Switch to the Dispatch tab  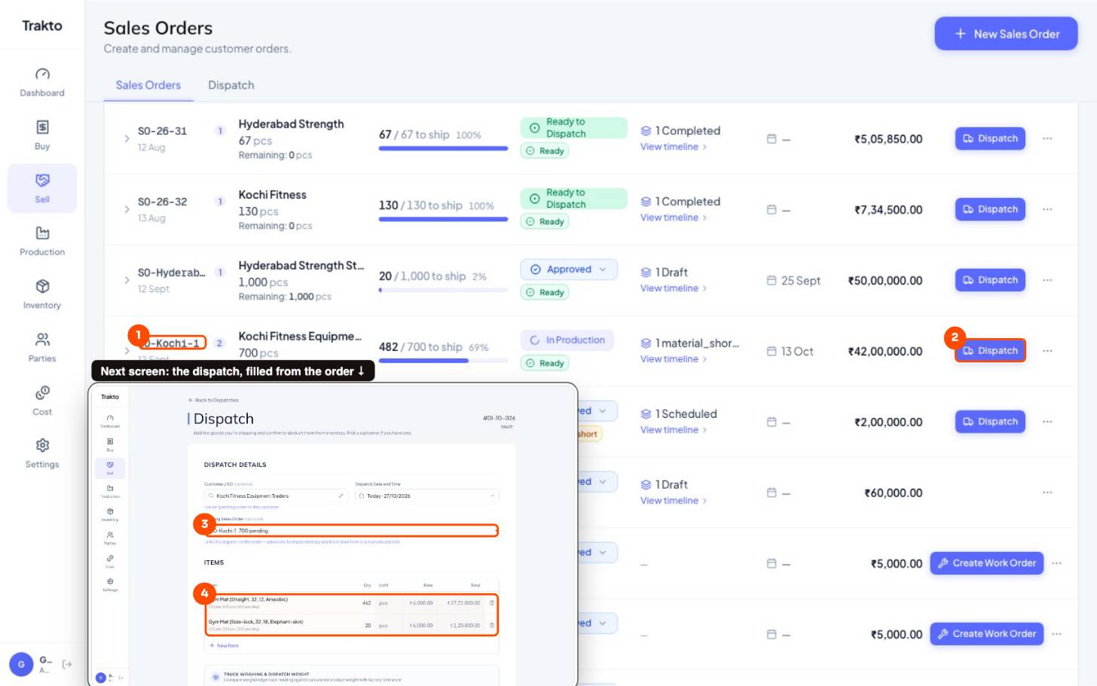[x=231, y=85]
